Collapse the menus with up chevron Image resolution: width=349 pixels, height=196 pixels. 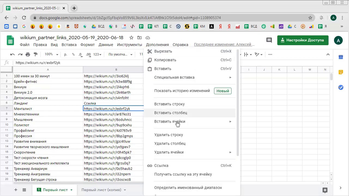coord(328,54)
